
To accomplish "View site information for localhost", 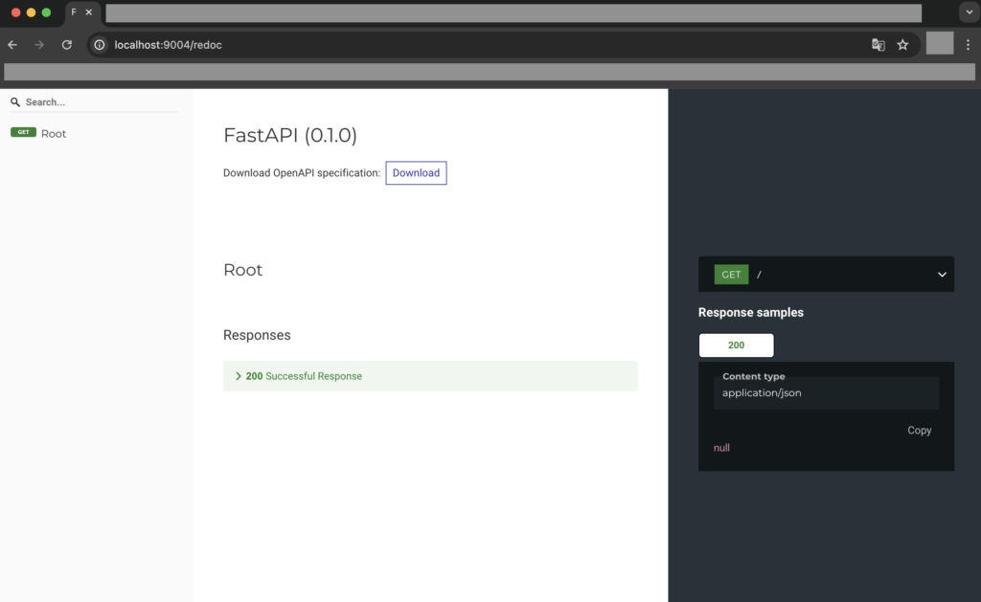I will pyautogui.click(x=101, y=45).
